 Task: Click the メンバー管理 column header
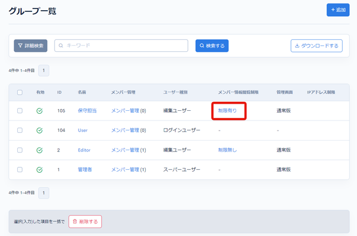123,92
